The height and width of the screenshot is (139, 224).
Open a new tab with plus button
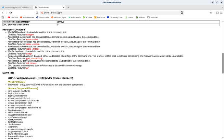(x=68, y=7)
